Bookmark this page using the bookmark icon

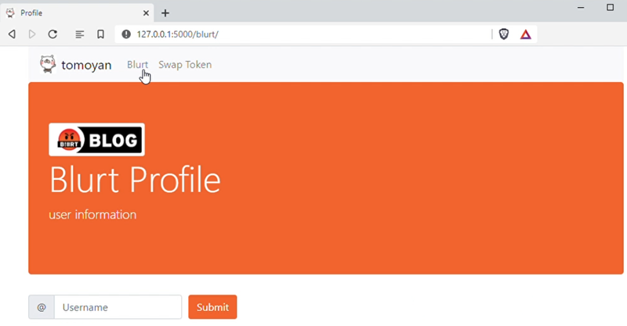pos(100,34)
